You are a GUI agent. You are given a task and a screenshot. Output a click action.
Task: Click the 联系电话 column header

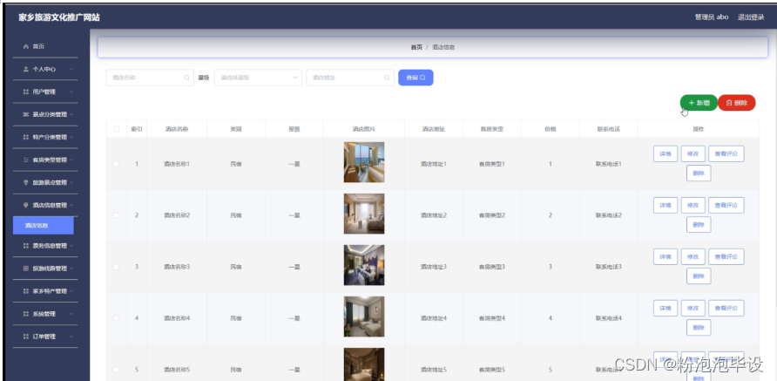609,129
